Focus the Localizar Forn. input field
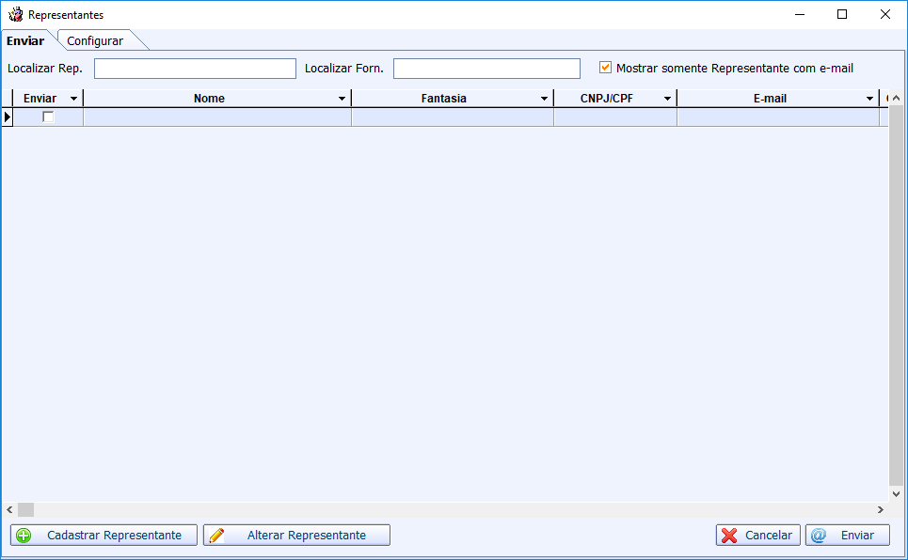The height and width of the screenshot is (560, 908). 486,69
